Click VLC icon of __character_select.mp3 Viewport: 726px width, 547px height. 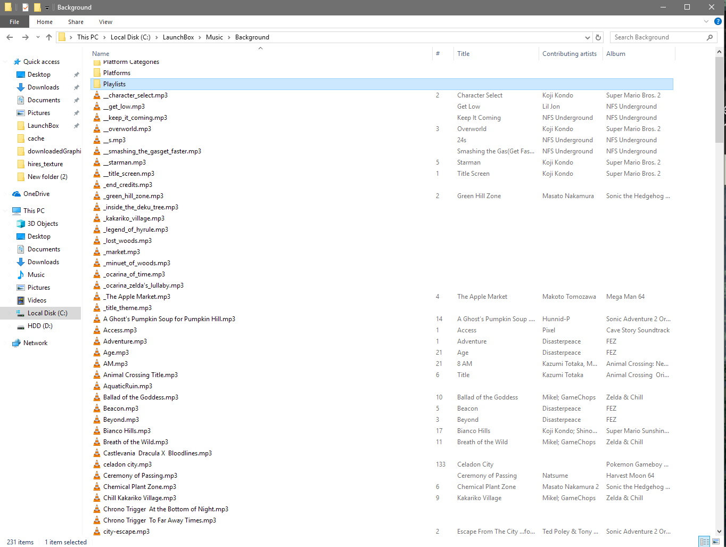pos(97,95)
